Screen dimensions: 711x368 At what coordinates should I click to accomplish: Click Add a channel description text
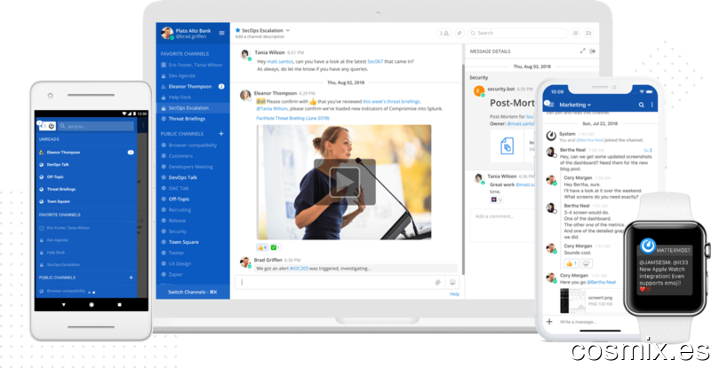(260, 36)
